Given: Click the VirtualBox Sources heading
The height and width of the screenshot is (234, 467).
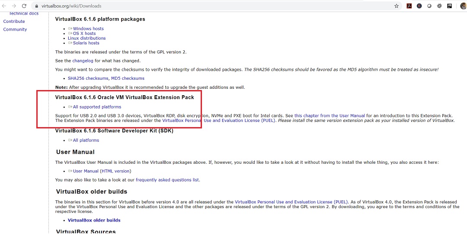Looking at the screenshot, I should pos(86,231).
